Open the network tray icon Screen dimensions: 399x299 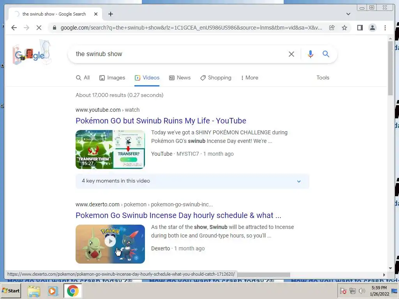point(352,291)
